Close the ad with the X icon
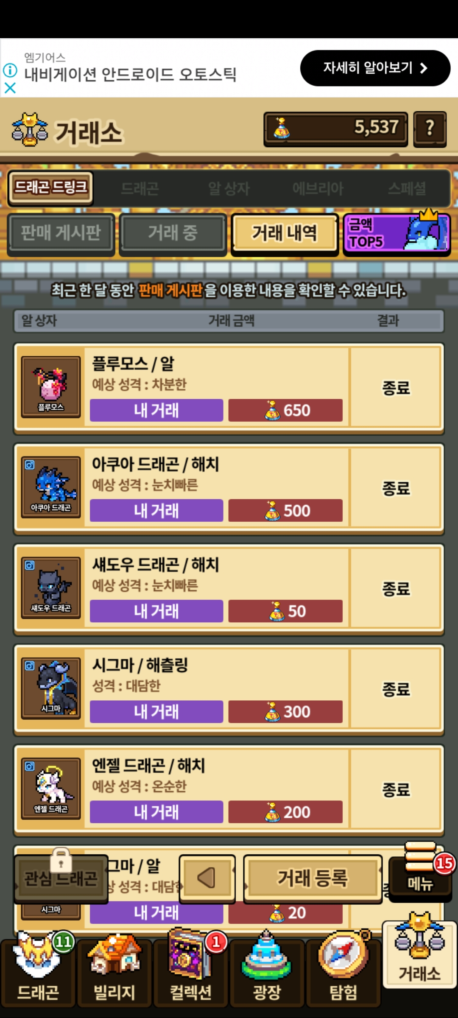The height and width of the screenshot is (1018, 458). (x=10, y=88)
